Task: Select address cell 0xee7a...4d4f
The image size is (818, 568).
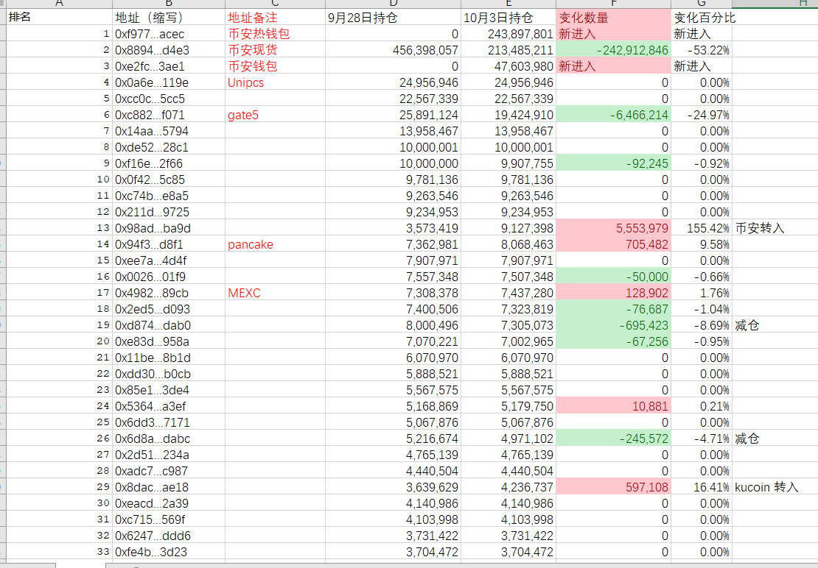Action: coord(169,260)
